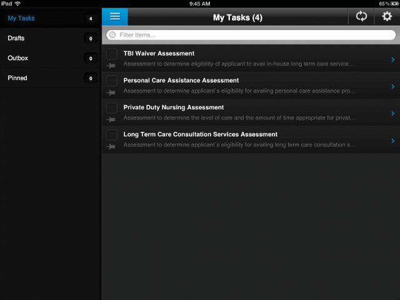400x300 pixels.
Task: Pin the Personal Care Assistance Assessment task
Action: [x=111, y=92]
